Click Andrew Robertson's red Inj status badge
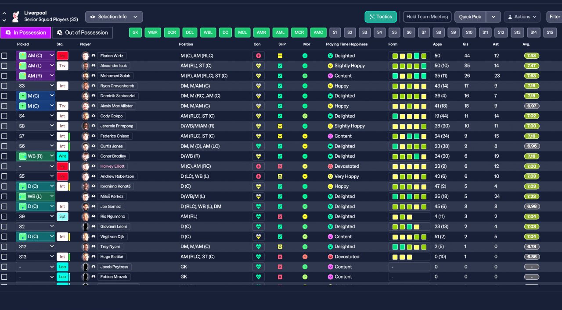Screen dimensions: 562x310 tap(62, 176)
